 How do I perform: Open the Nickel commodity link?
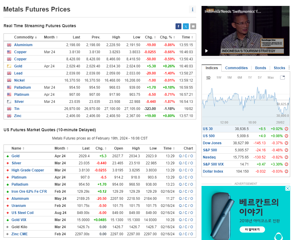[x=19, y=80]
